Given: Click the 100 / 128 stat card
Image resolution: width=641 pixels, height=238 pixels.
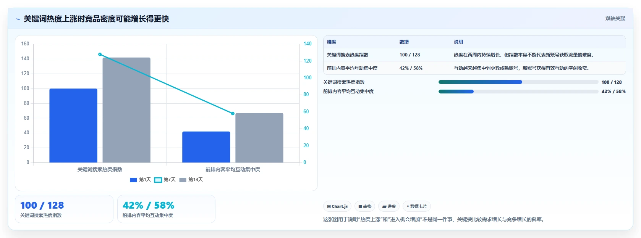Looking at the screenshot, I should [x=64, y=209].
